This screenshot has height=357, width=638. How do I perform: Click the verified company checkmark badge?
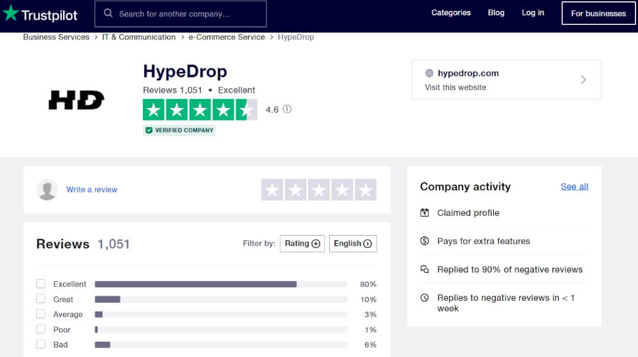[x=149, y=130]
